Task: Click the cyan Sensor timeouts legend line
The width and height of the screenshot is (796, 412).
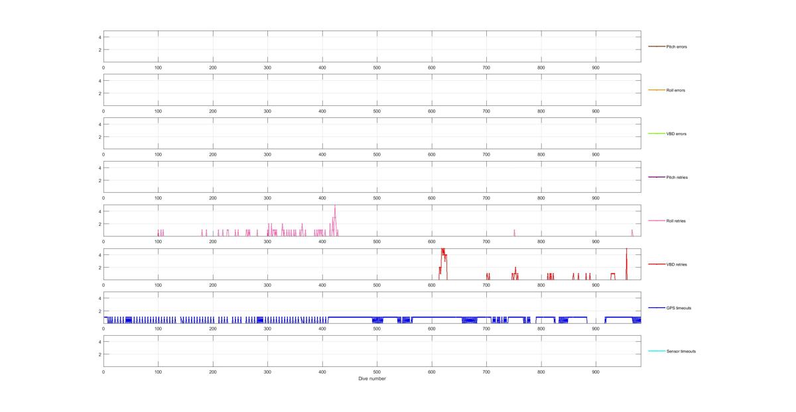Action: click(x=656, y=351)
